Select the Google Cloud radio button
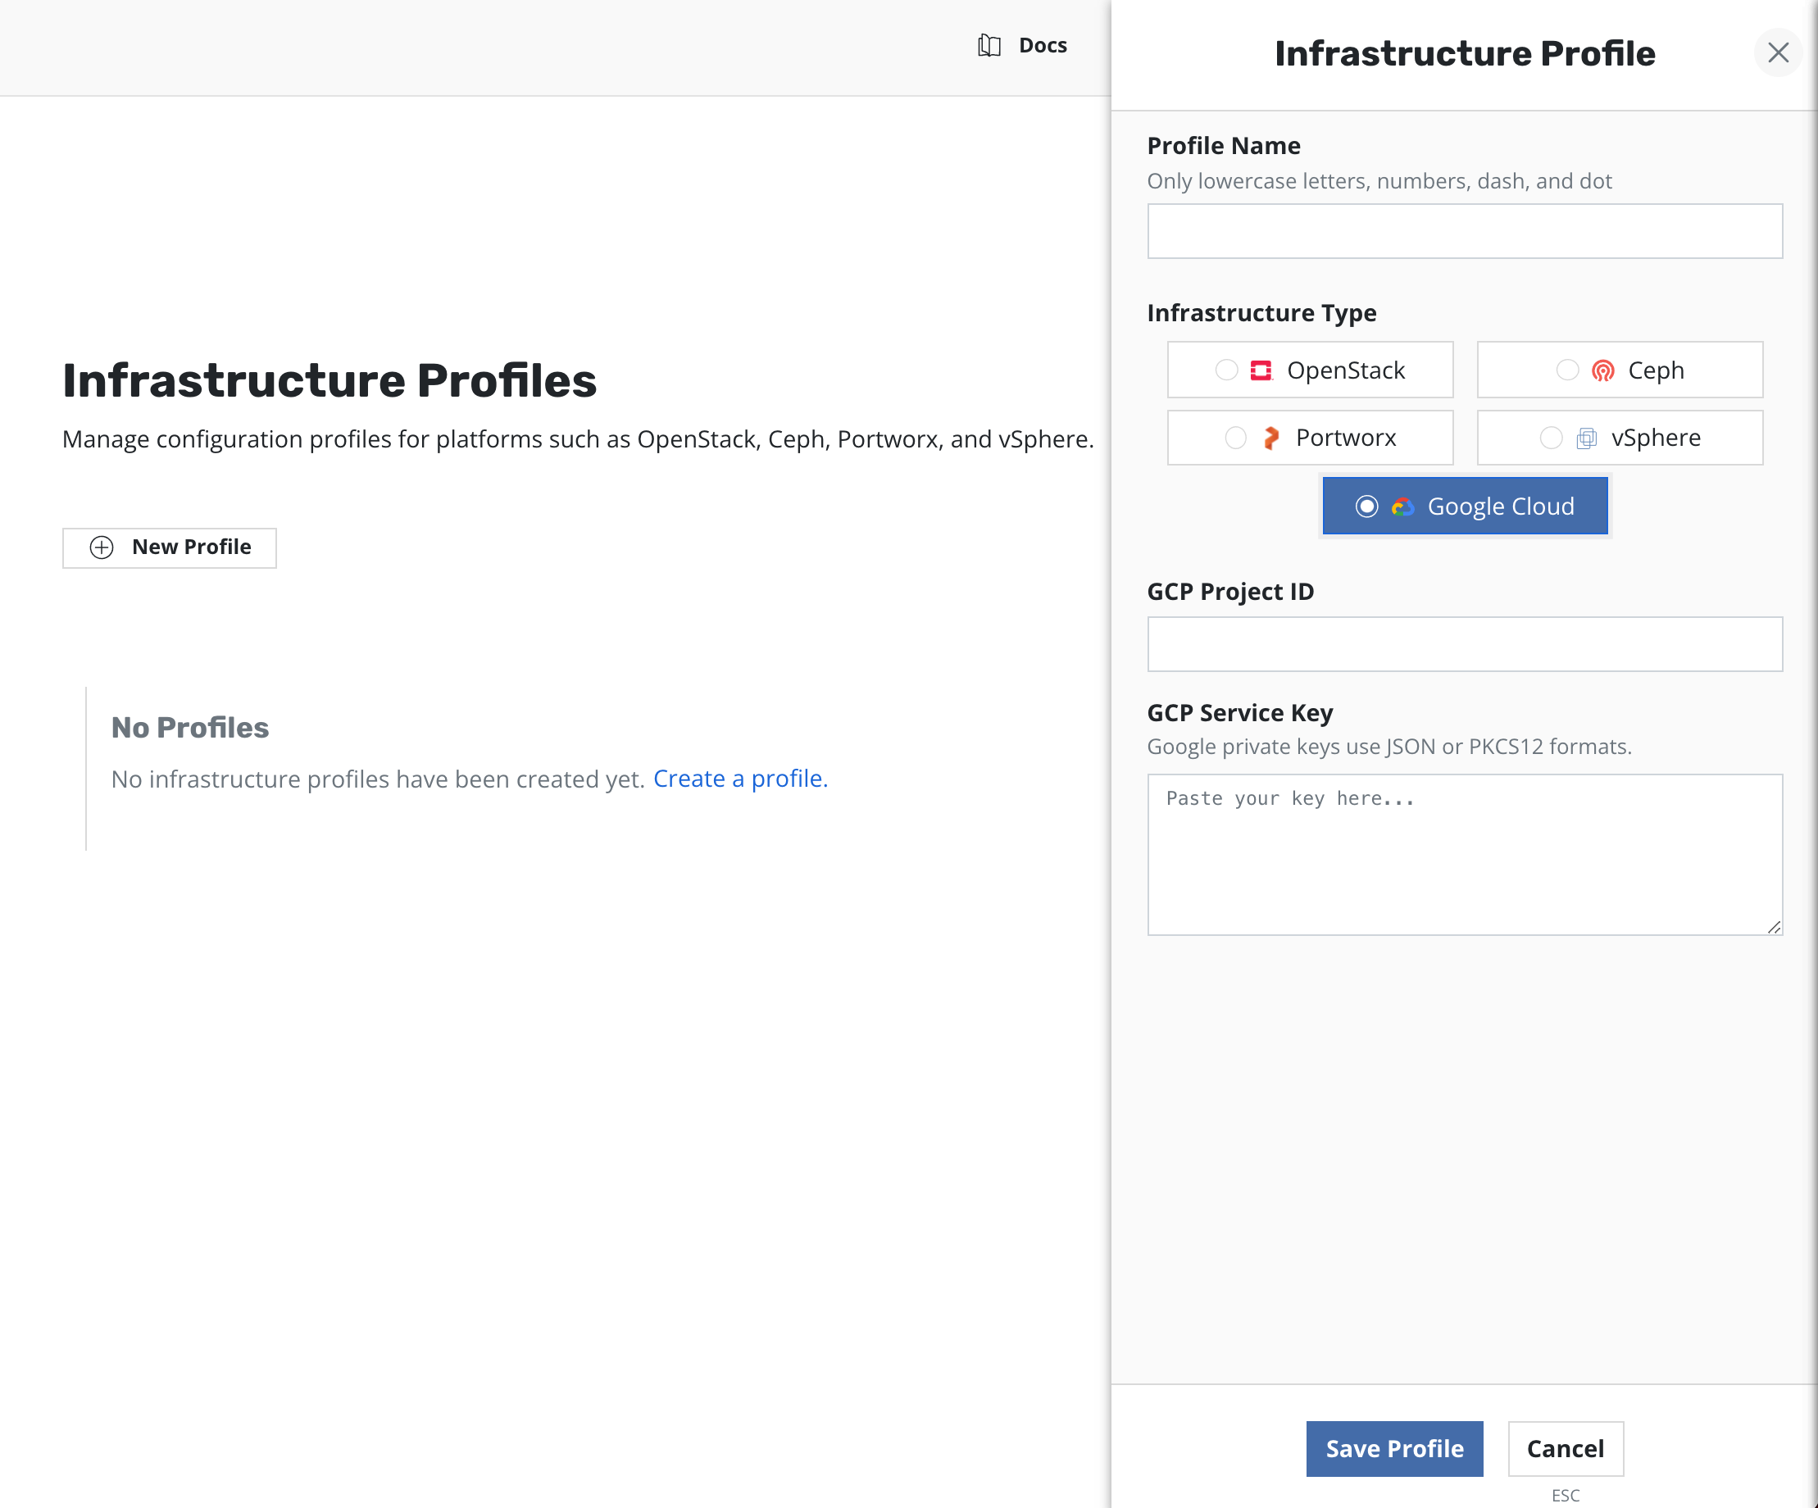This screenshot has width=1818, height=1508. click(x=1366, y=506)
